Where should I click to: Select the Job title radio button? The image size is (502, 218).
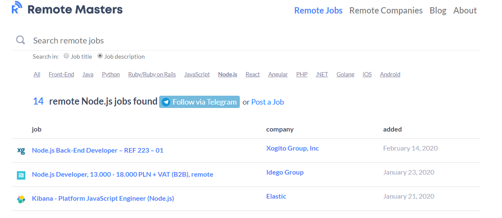[x=66, y=56]
